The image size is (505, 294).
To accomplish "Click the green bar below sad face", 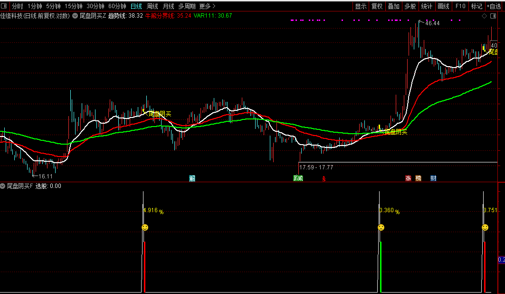I will [x=381, y=267].
